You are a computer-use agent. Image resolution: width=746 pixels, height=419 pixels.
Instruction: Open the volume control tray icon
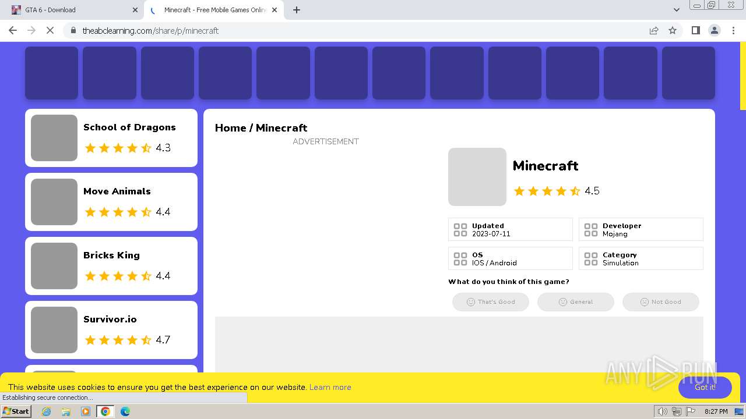click(663, 411)
